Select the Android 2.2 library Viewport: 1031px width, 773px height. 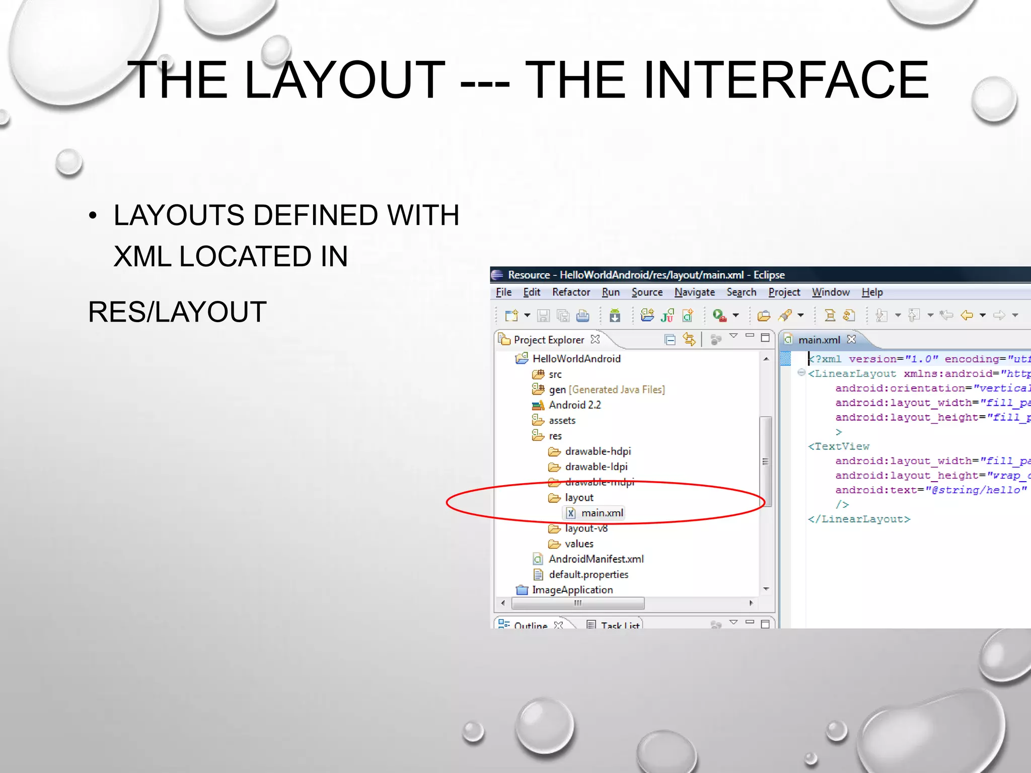tap(574, 405)
